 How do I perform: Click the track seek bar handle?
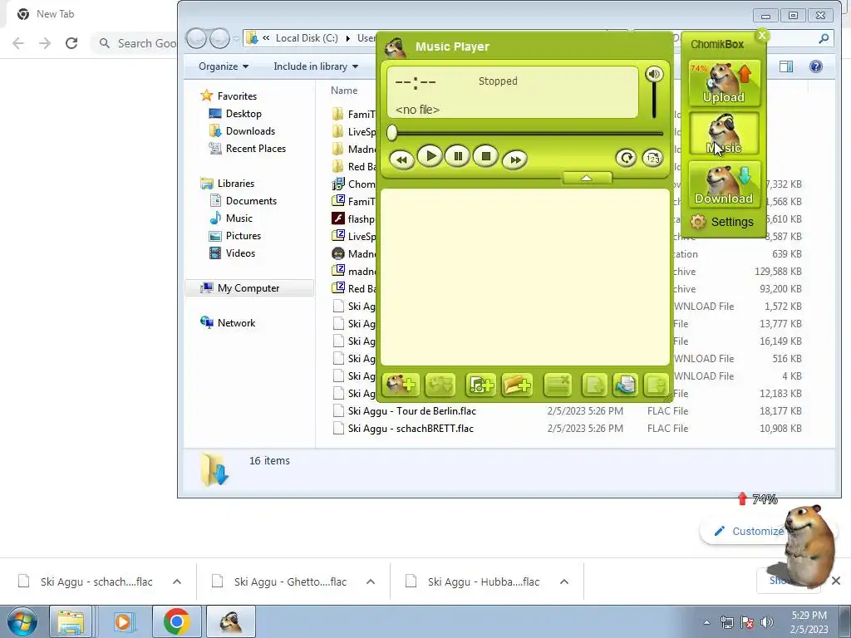pyautogui.click(x=392, y=133)
